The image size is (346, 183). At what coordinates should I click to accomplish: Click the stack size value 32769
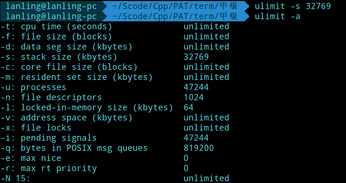pos(196,57)
